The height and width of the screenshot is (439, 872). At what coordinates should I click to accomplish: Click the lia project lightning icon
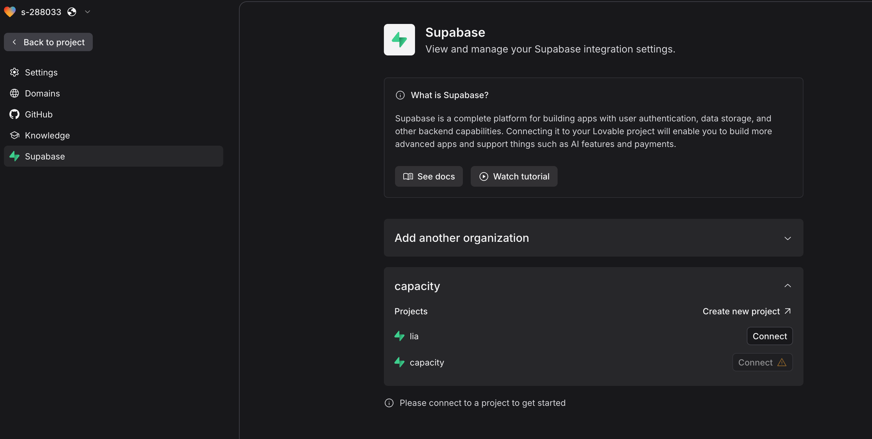[x=399, y=336]
